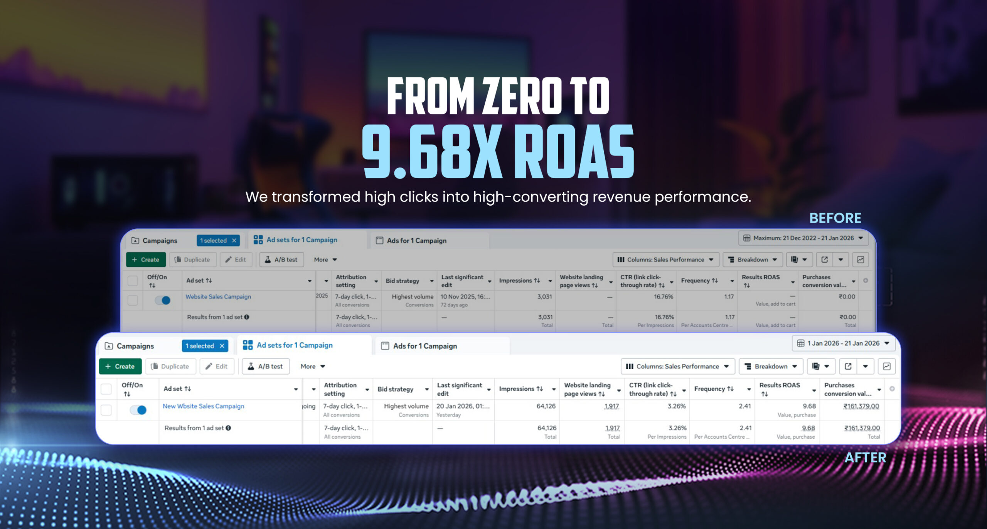Open Reports icon dropdown in After toolbar

coord(821,366)
